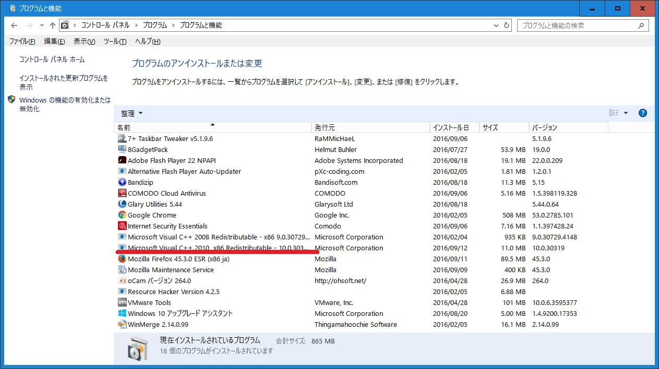Click the COMODO Cloud Antivirus icon
The height and width of the screenshot is (369, 659).
tap(122, 194)
